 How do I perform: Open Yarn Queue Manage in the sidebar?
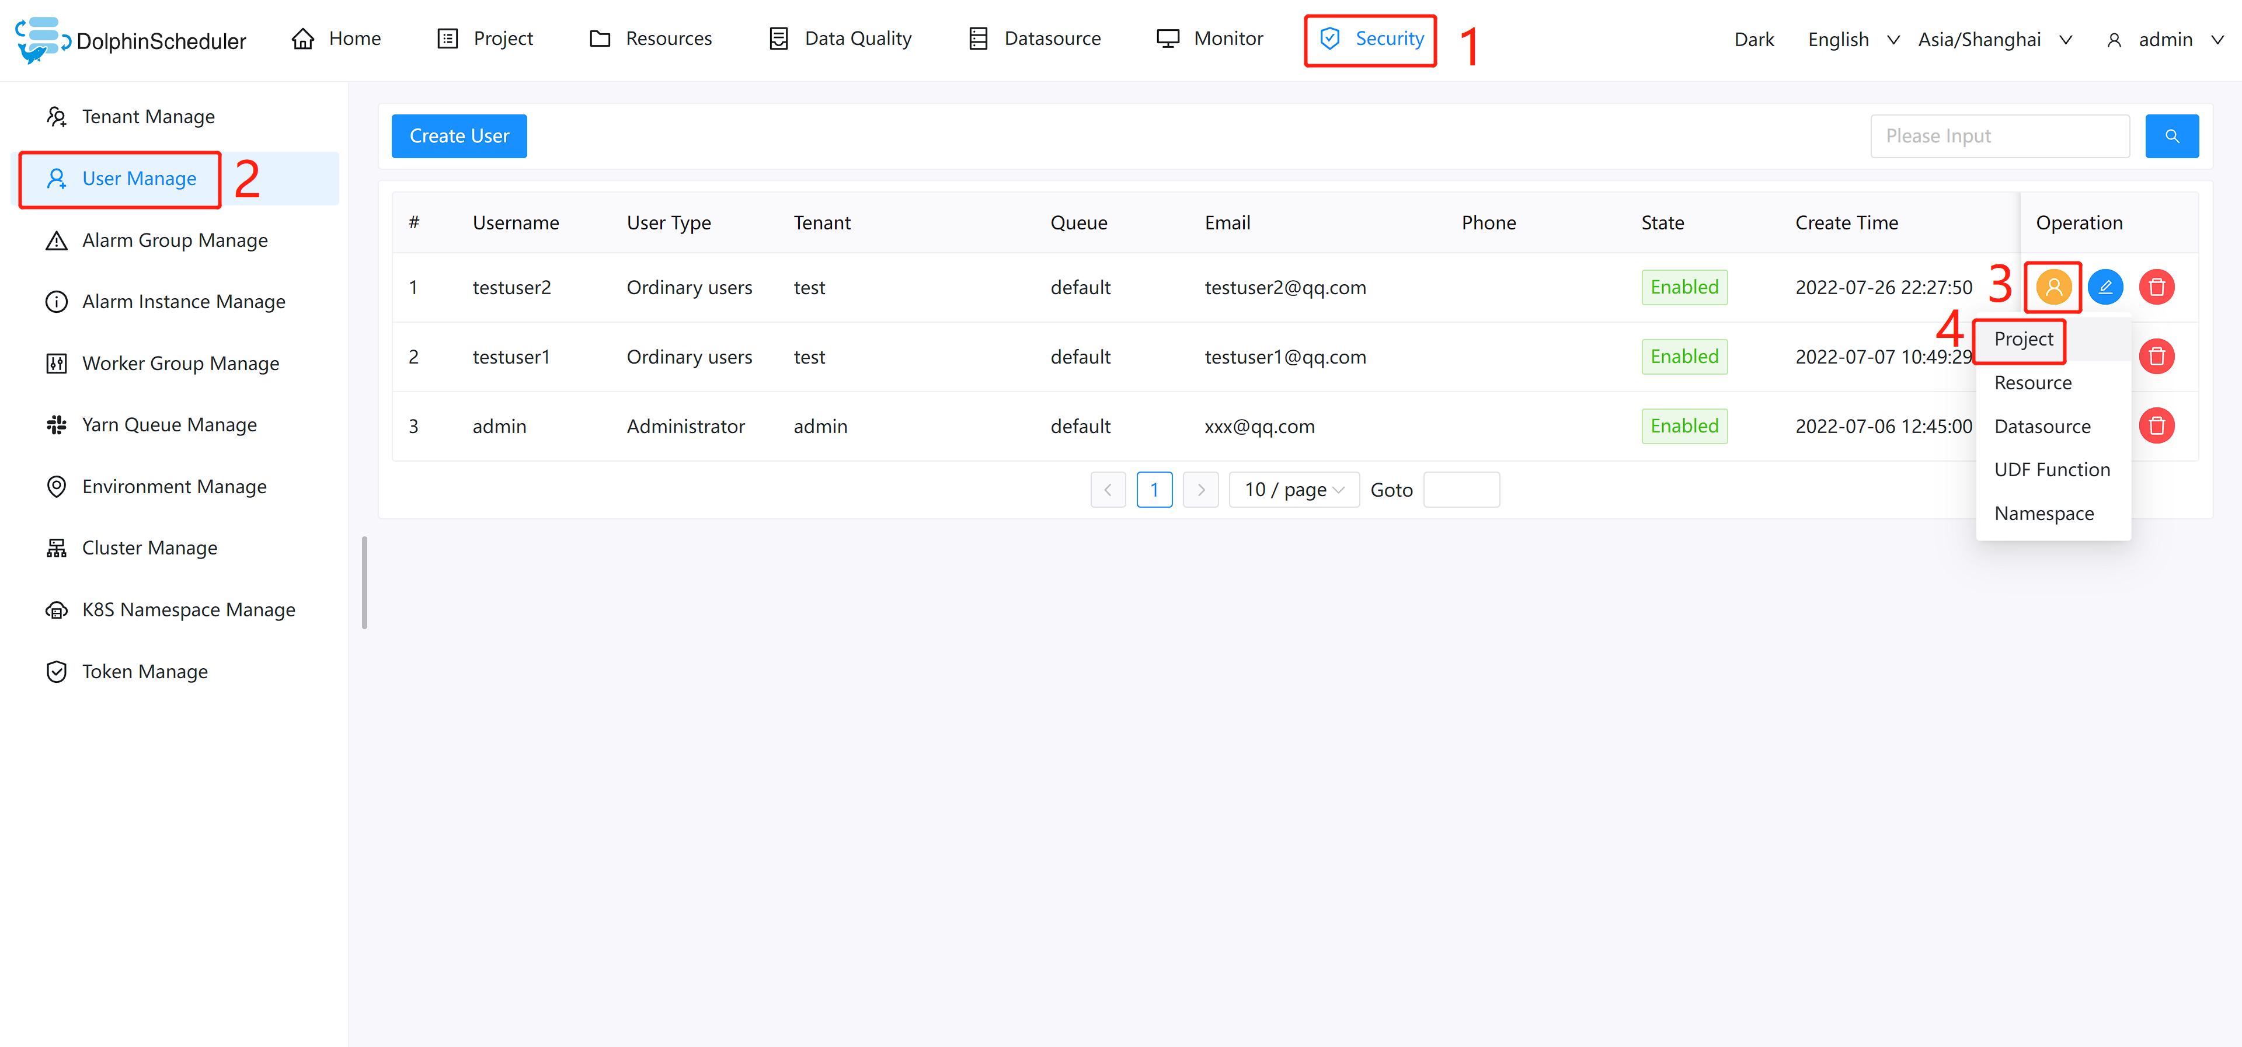point(169,425)
